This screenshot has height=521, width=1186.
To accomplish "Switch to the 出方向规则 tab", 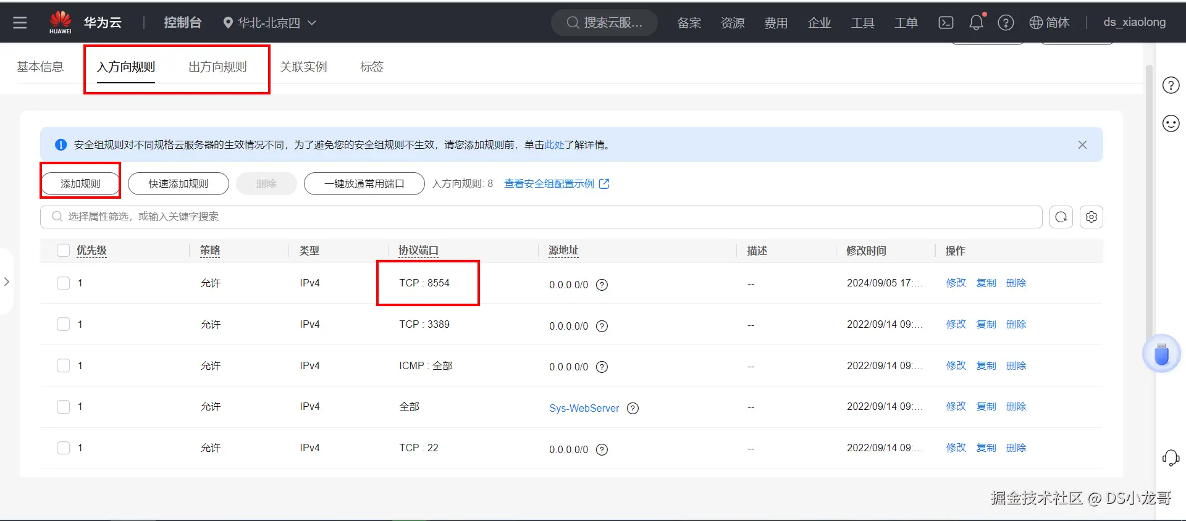I will click(217, 67).
